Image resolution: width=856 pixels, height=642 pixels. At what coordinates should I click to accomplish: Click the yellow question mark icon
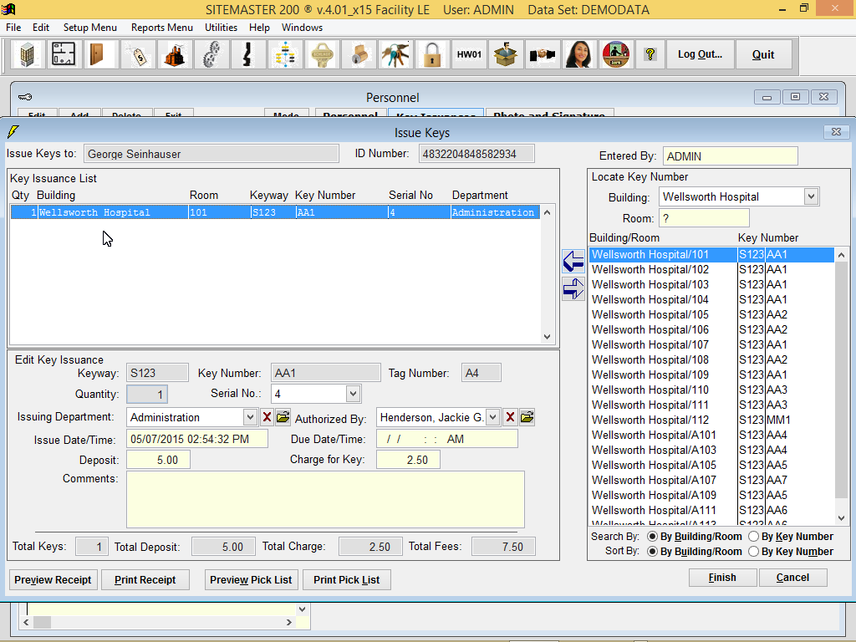click(x=650, y=54)
